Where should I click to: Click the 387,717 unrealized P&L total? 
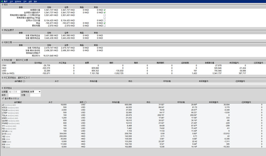click(242, 73)
